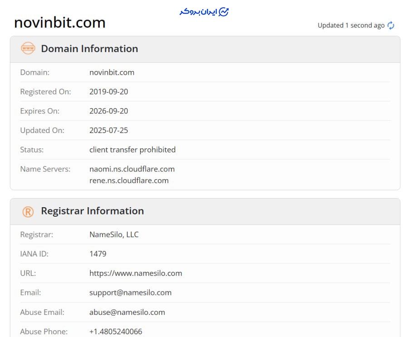The height and width of the screenshot is (337, 408).
Task: Open the https://www.namesilo.com URL
Action: point(136,273)
